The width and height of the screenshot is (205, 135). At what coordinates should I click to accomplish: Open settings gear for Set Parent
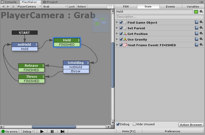(x=201, y=28)
